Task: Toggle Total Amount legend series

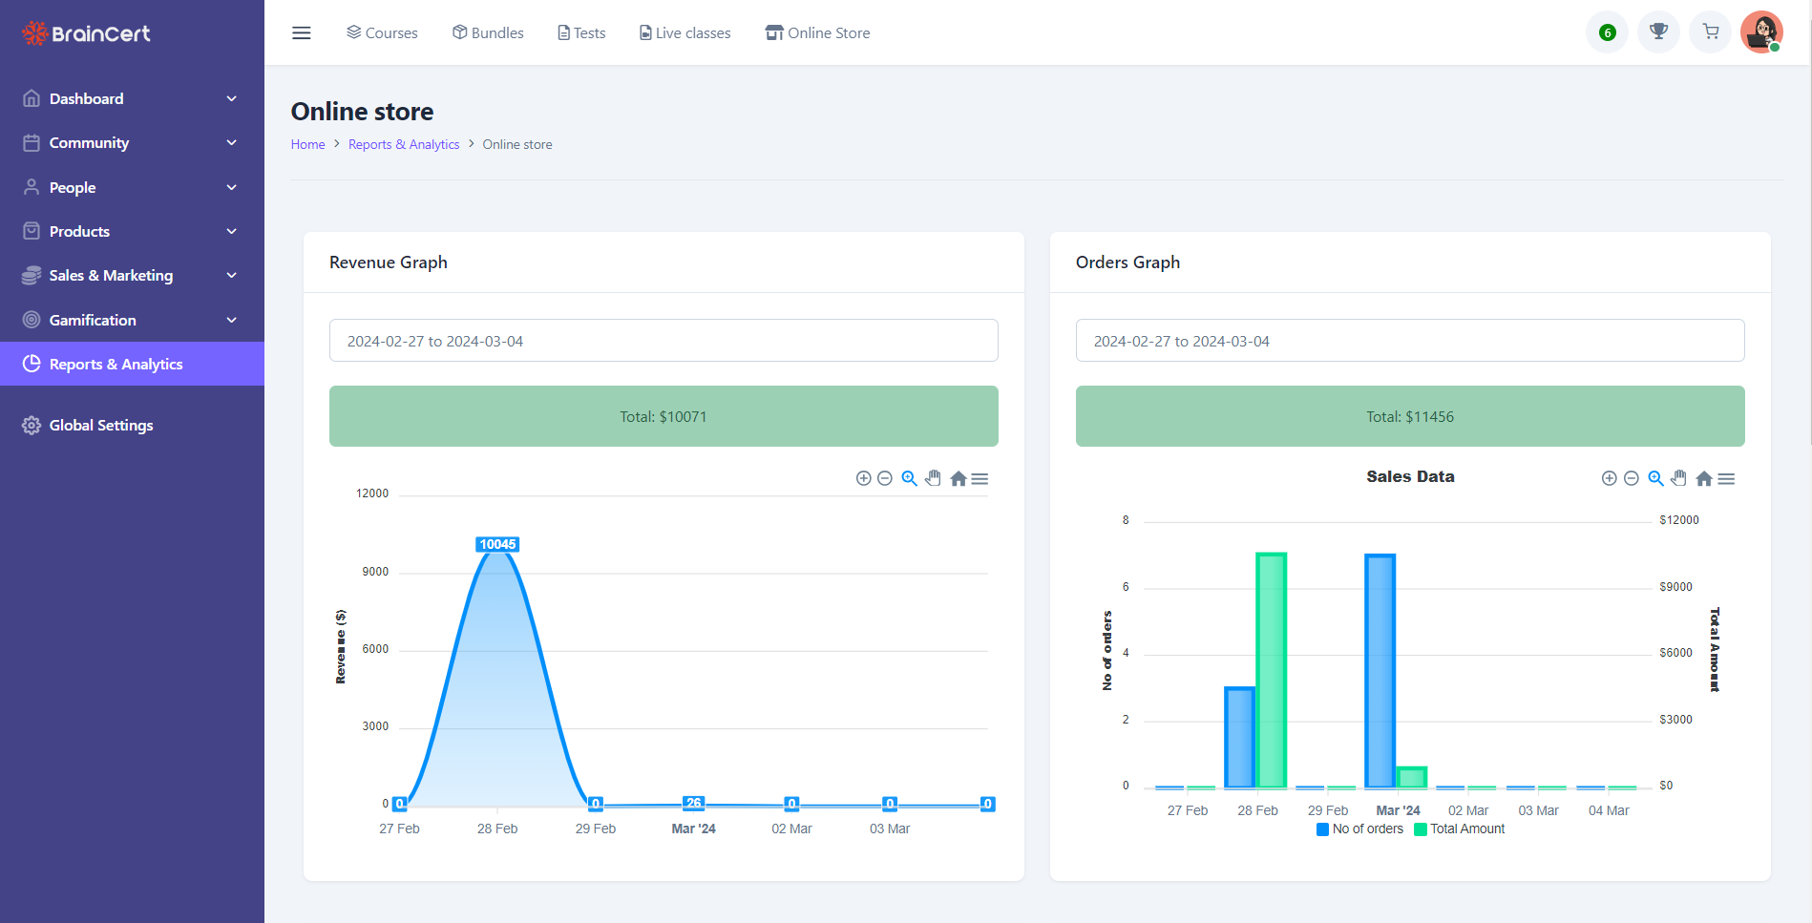Action: click(1460, 829)
